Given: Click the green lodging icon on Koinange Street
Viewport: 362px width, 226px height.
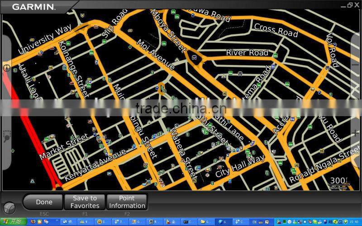Looking at the screenshot, I should tap(68, 43).
